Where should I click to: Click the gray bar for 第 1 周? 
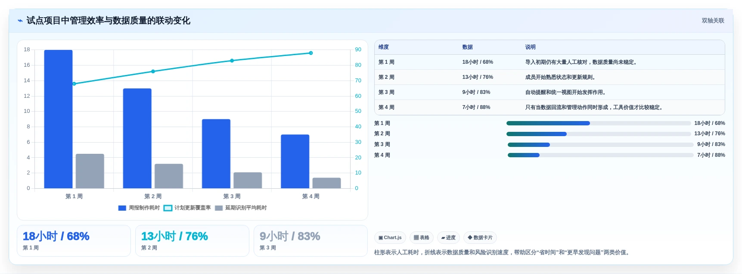click(90, 171)
